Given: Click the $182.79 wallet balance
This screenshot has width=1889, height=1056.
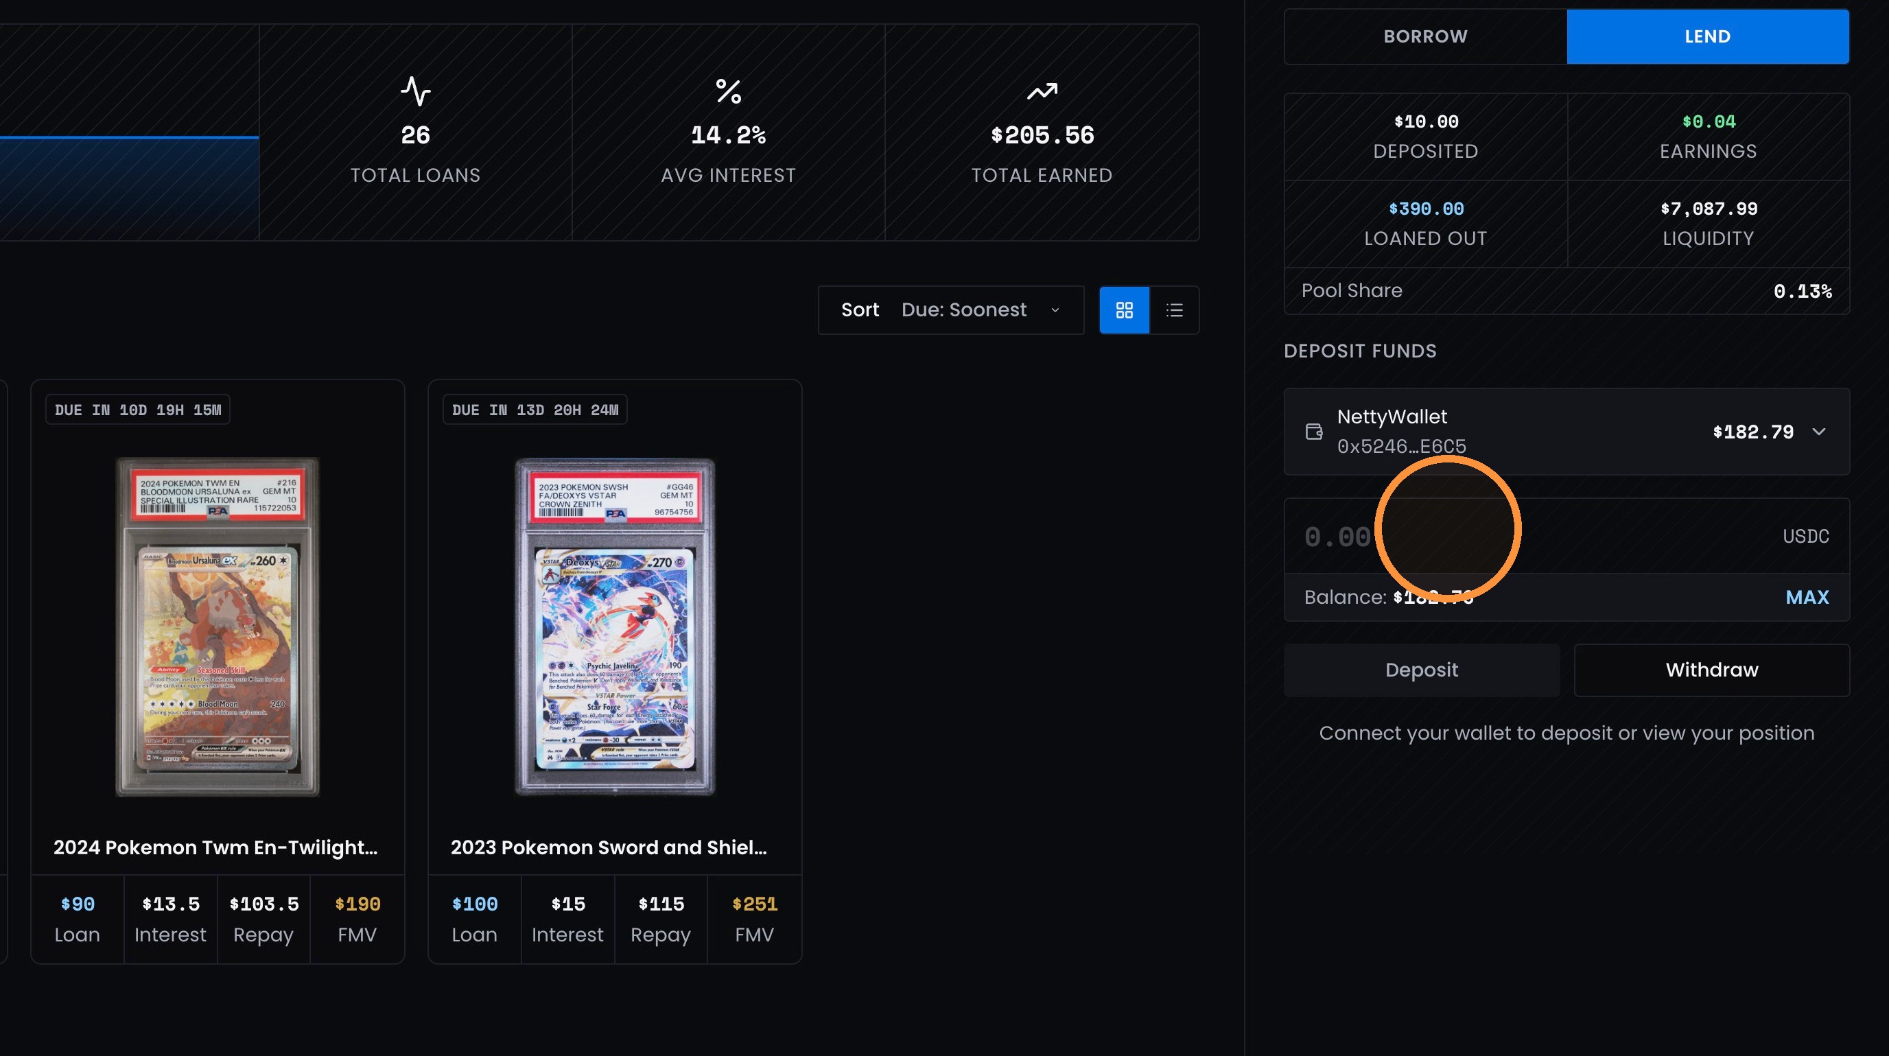Looking at the screenshot, I should [x=1753, y=432].
